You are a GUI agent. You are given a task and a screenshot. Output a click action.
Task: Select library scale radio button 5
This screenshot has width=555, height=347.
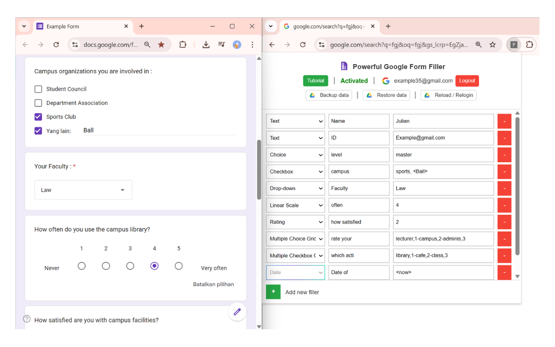tap(179, 266)
